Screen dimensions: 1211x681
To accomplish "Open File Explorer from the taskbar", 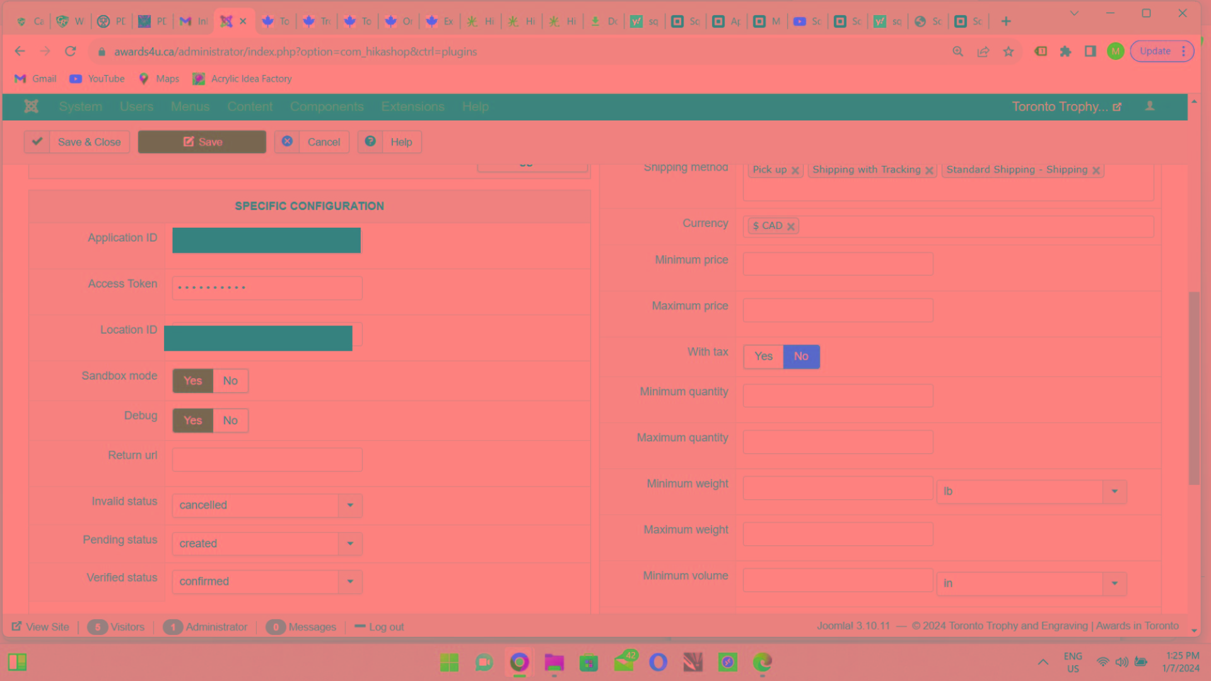I will point(554,662).
